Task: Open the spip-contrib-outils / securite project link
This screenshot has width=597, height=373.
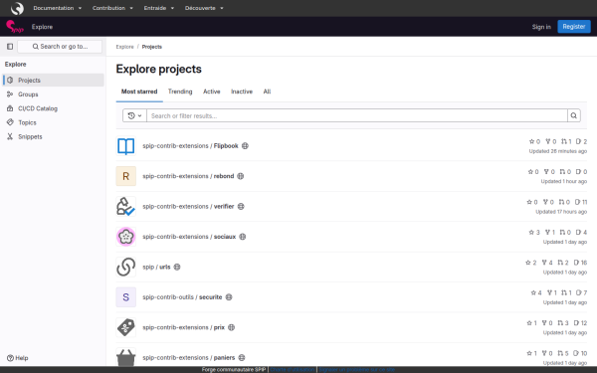Action: 182,297
